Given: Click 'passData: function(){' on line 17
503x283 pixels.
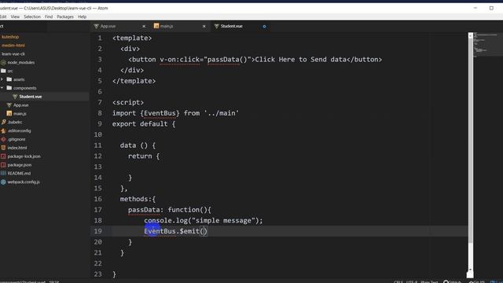Looking at the screenshot, I should 170,210.
